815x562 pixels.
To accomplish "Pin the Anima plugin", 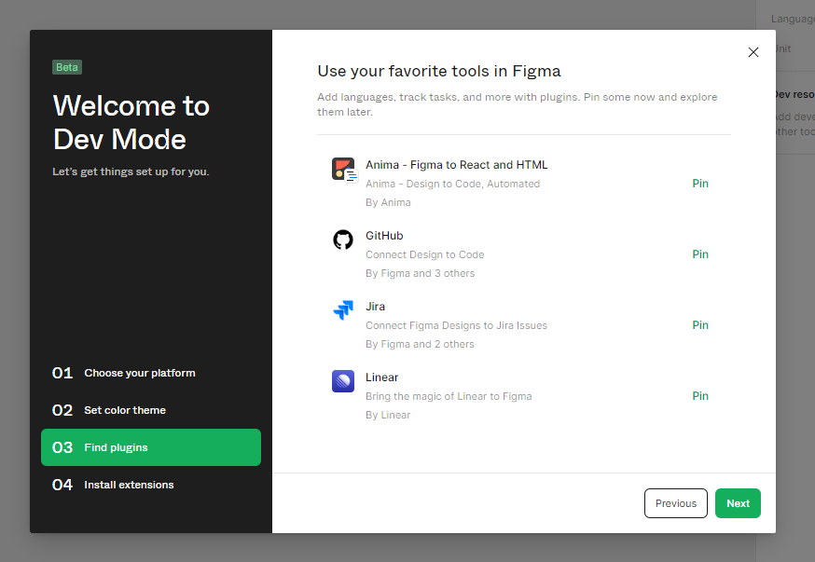I will point(700,183).
